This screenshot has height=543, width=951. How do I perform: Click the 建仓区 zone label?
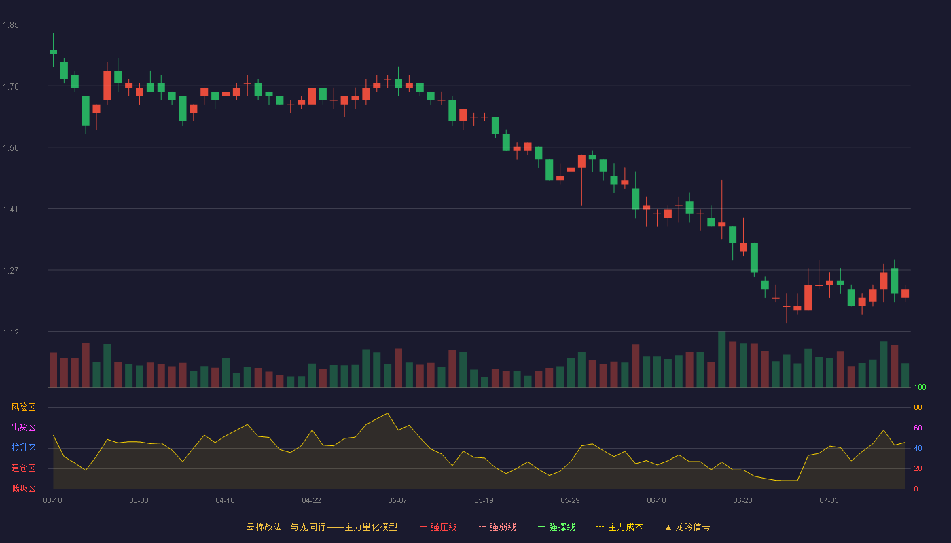pyautogui.click(x=23, y=468)
